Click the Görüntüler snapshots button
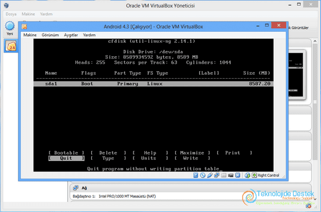Viewport: 321px width, 212px height. pos(298,28)
